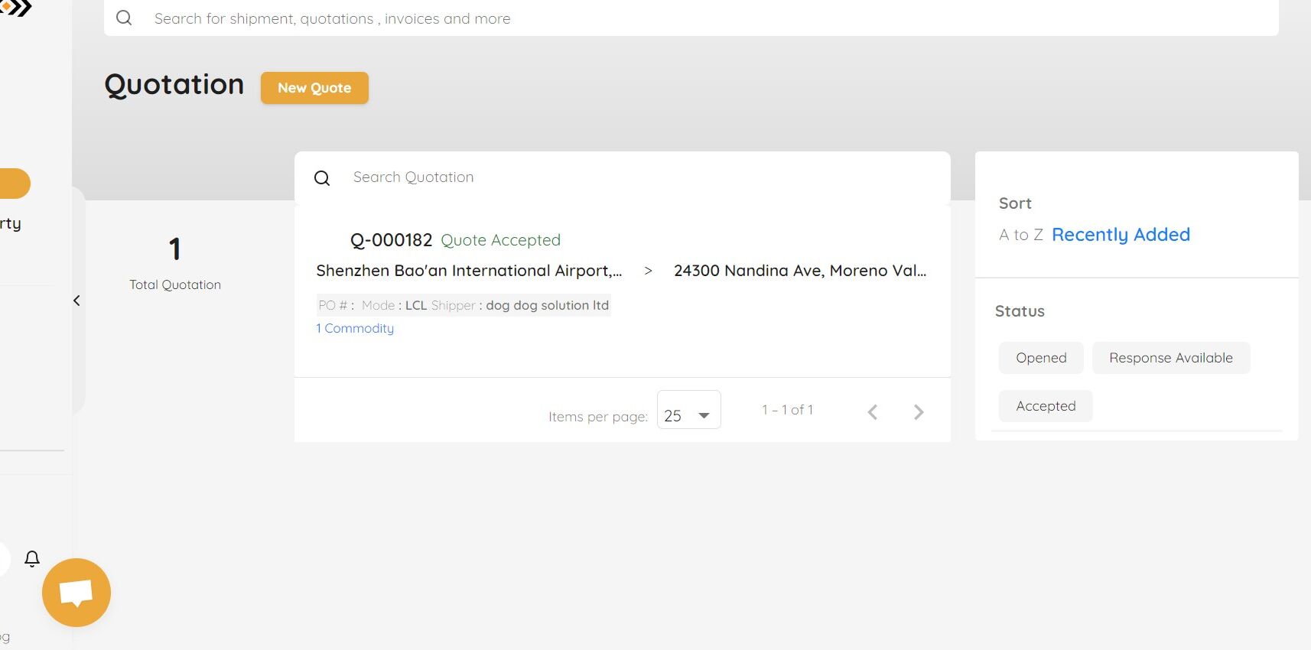Click destination 24300 Nandina Ave, Moreno Val...

click(800, 271)
